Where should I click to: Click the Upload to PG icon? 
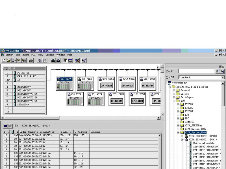point(58,61)
